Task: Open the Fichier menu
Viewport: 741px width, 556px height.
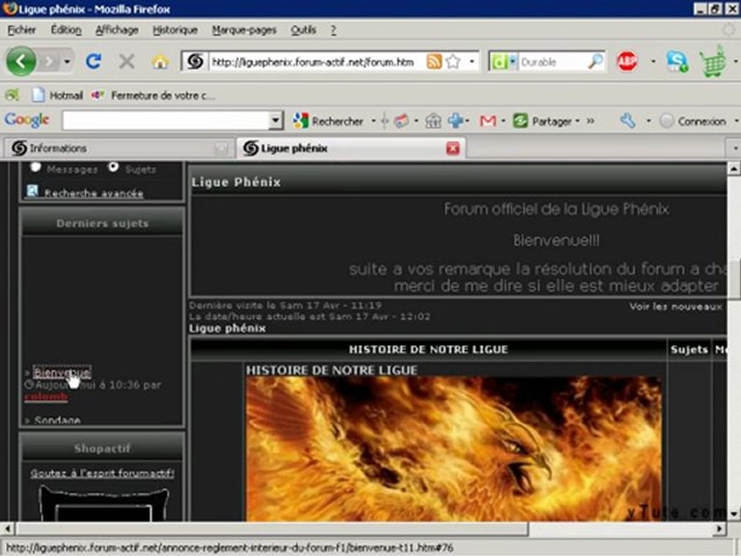Action: point(22,30)
